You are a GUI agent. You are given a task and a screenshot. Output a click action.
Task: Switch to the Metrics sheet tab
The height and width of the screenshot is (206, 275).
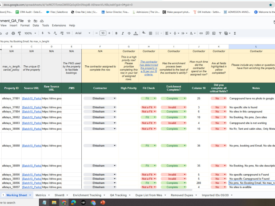tap(41, 195)
